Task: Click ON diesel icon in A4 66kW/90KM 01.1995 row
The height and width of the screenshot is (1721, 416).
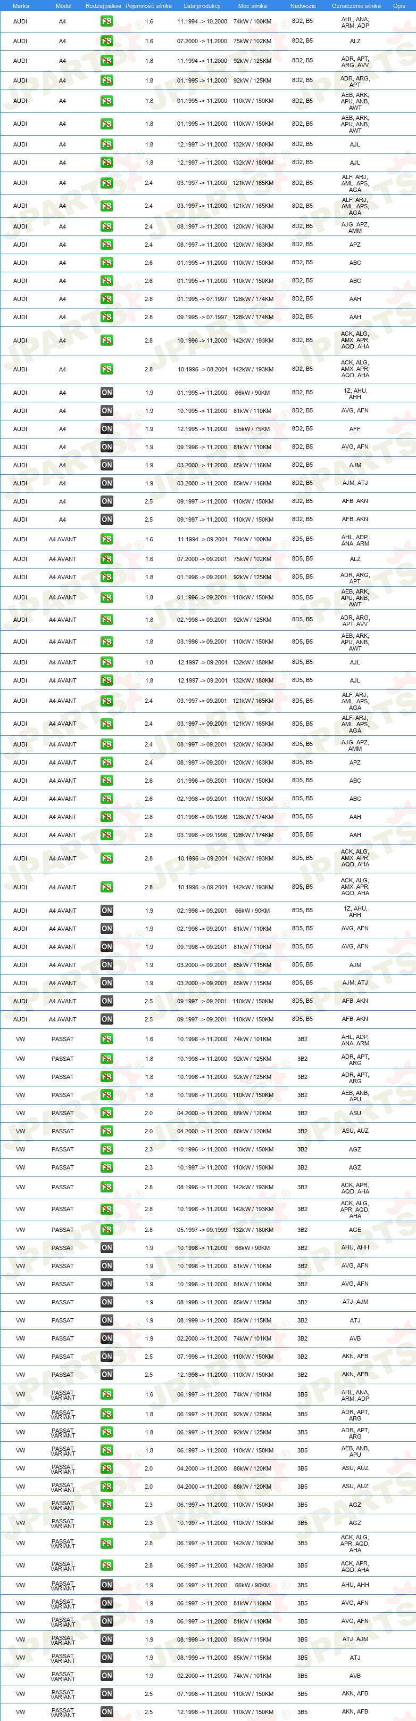Action: [107, 393]
